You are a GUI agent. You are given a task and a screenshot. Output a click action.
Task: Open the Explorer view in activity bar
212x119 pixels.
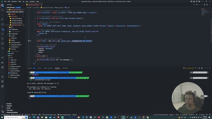pos(2,5)
